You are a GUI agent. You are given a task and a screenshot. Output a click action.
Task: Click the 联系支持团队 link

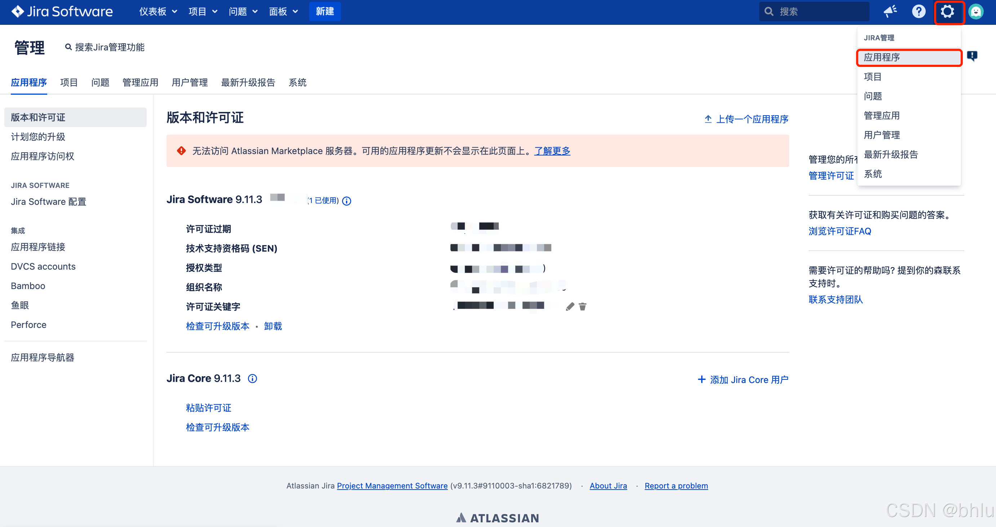tap(836, 300)
